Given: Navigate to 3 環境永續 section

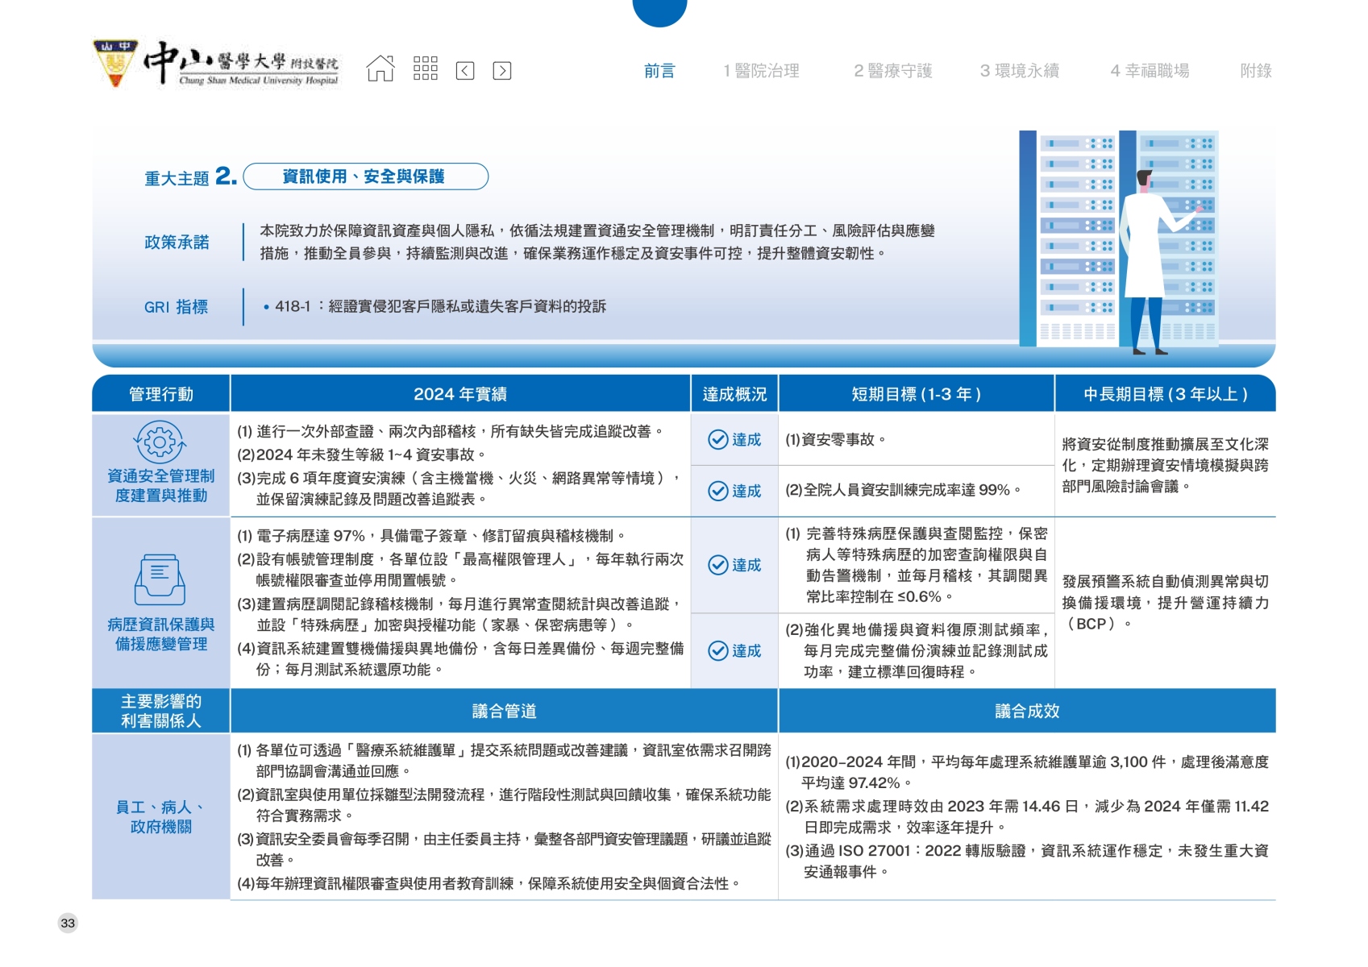Looking at the screenshot, I should tap(1019, 71).
